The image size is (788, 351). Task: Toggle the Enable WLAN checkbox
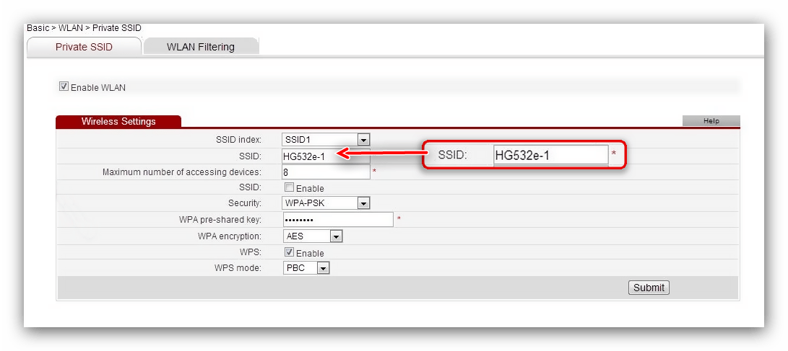click(x=64, y=86)
